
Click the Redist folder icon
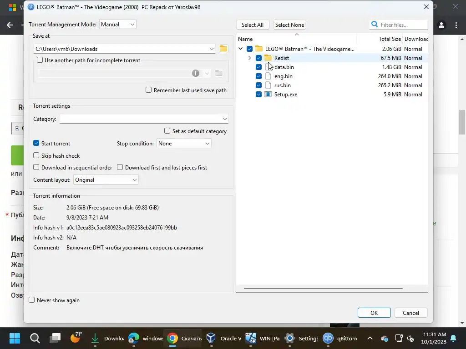268,58
